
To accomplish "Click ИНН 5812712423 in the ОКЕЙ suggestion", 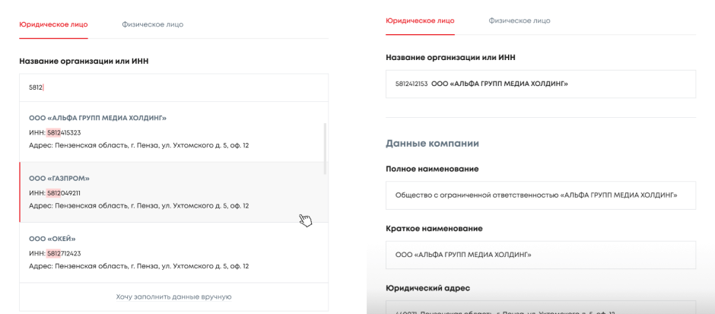I will [x=55, y=253].
